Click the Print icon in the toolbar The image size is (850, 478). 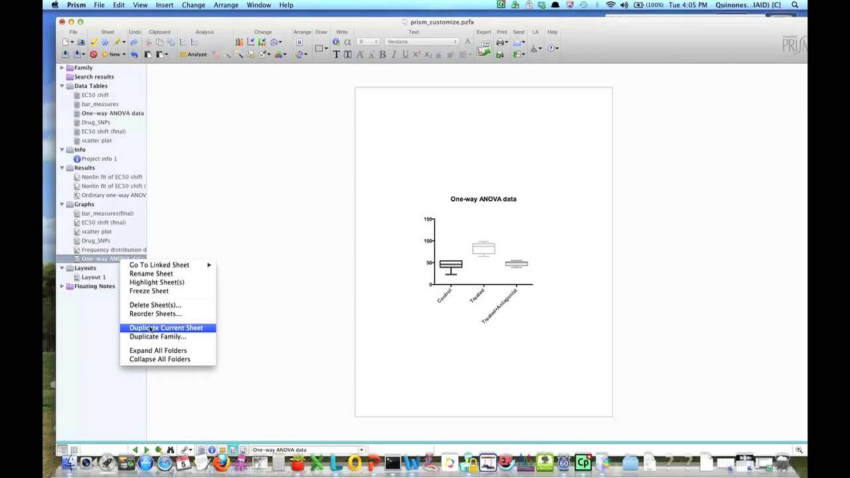click(x=500, y=42)
